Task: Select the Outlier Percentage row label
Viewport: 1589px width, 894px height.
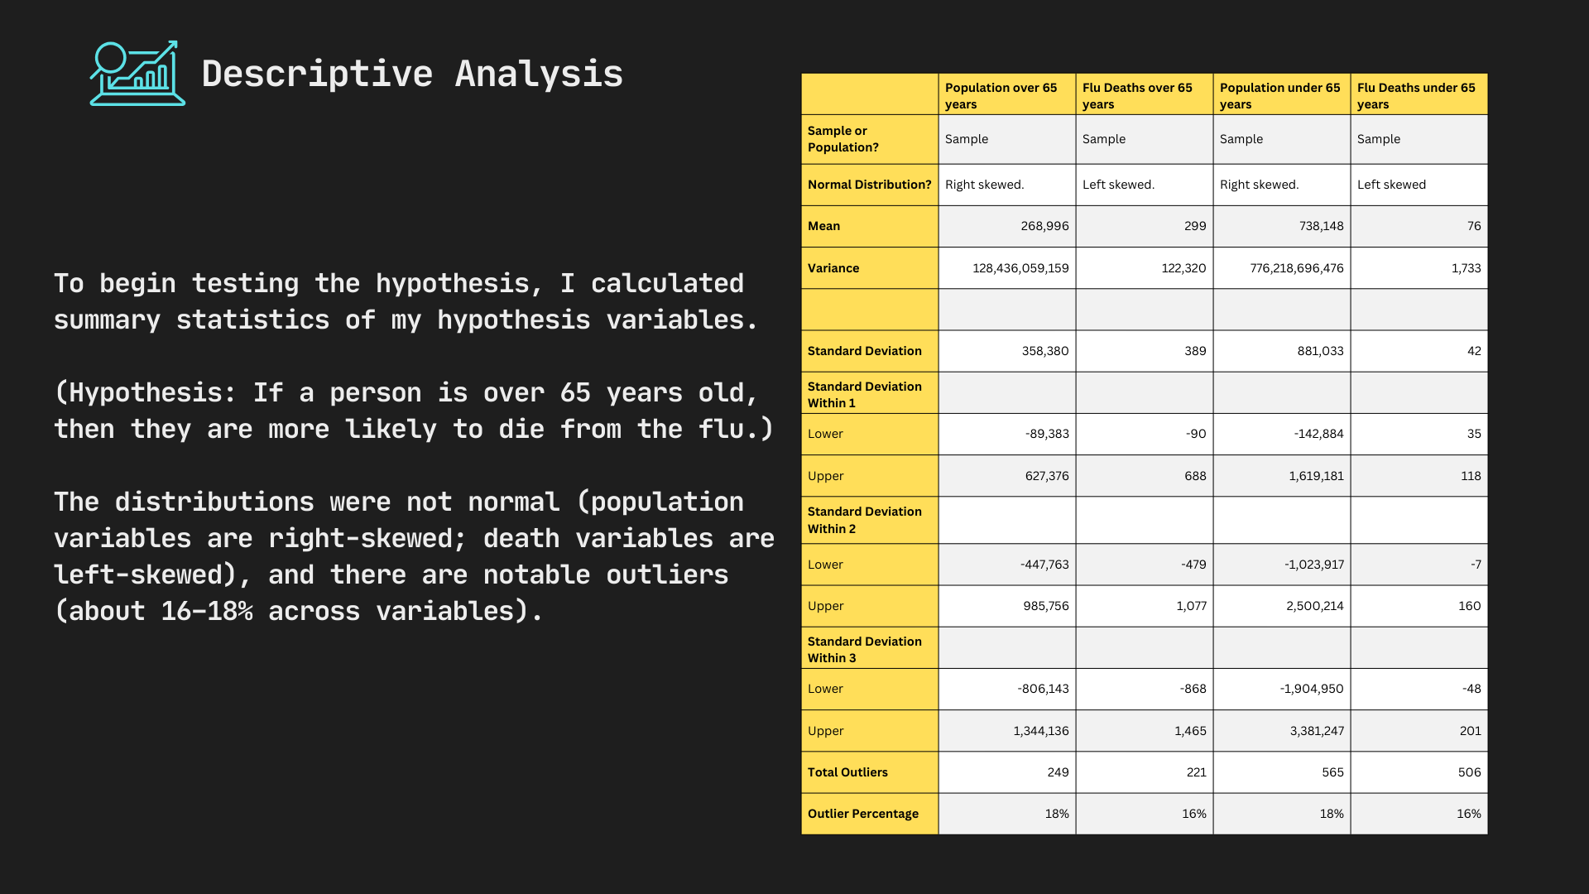Action: 862,814
